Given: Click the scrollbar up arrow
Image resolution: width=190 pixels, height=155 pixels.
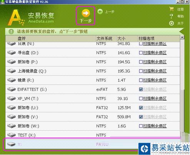Looking at the screenshot, I should pos(182,37).
